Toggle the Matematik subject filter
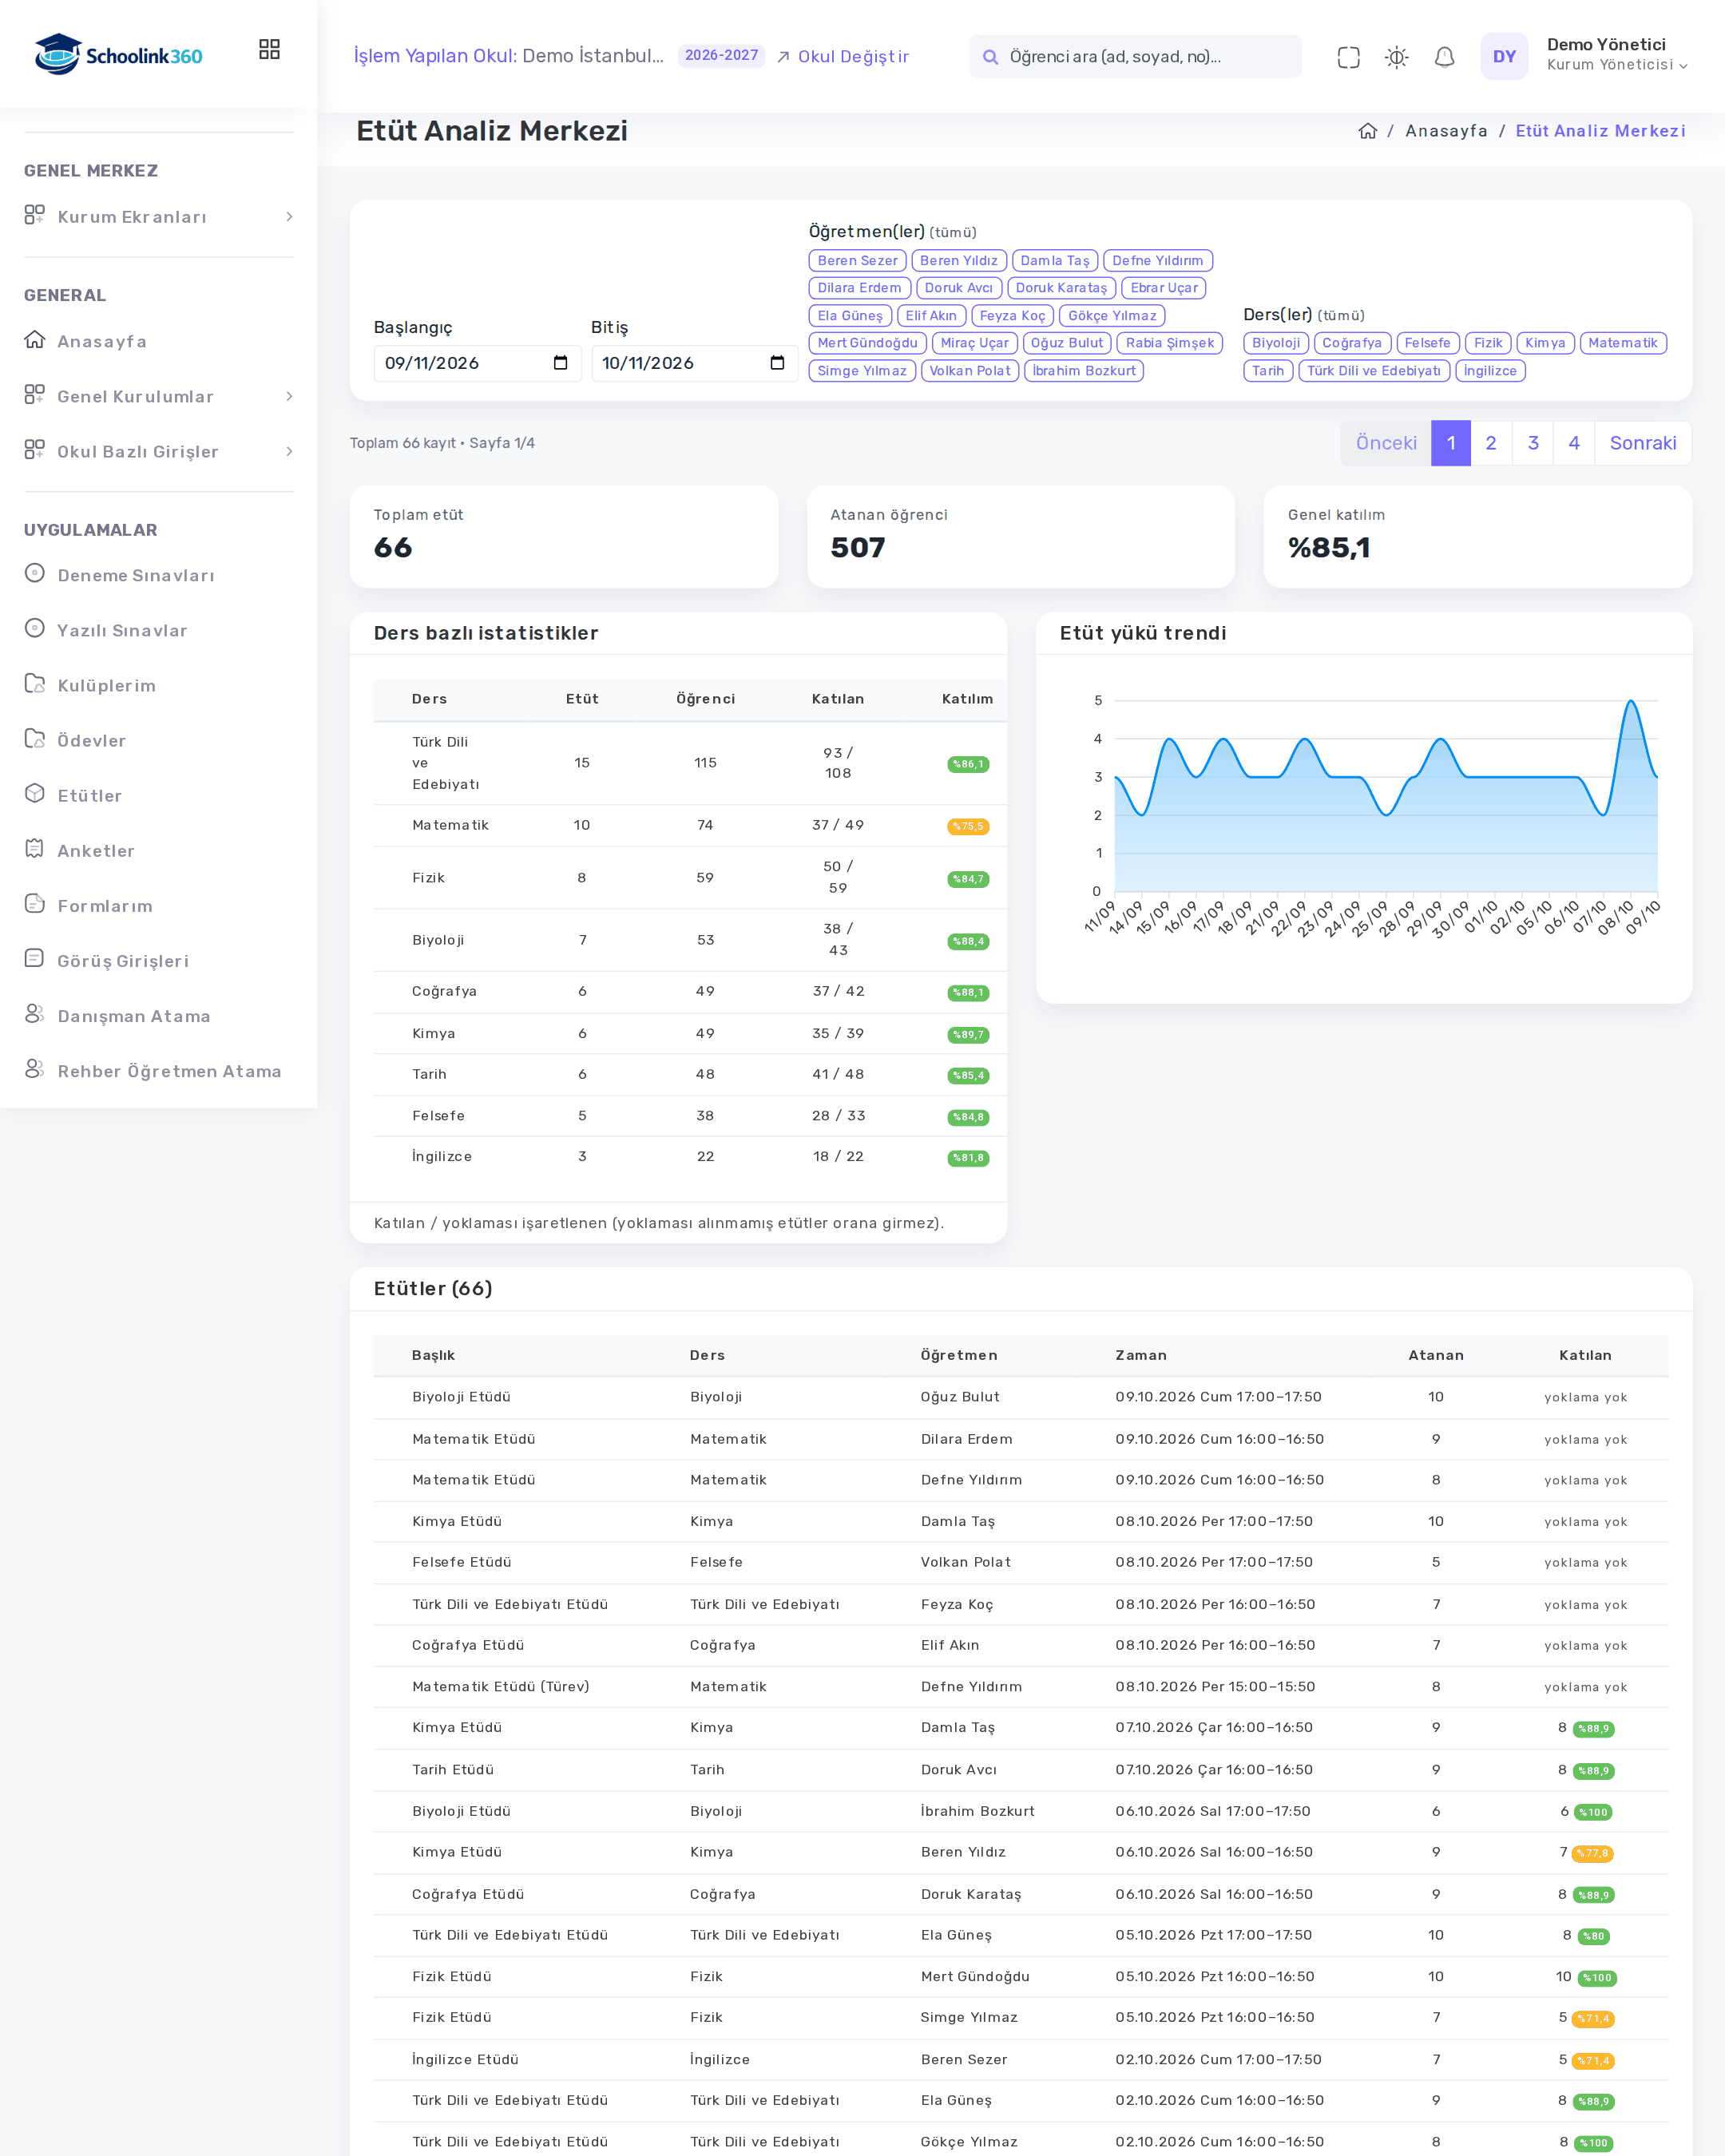The image size is (1725, 2156). click(1622, 343)
